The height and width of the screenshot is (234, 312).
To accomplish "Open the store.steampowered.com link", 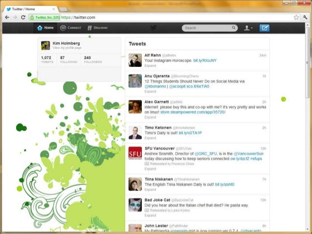I will tap(193, 112).
